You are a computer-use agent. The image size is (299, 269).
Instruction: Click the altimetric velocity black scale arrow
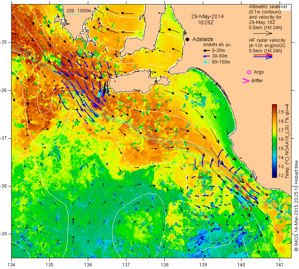pos(263,33)
